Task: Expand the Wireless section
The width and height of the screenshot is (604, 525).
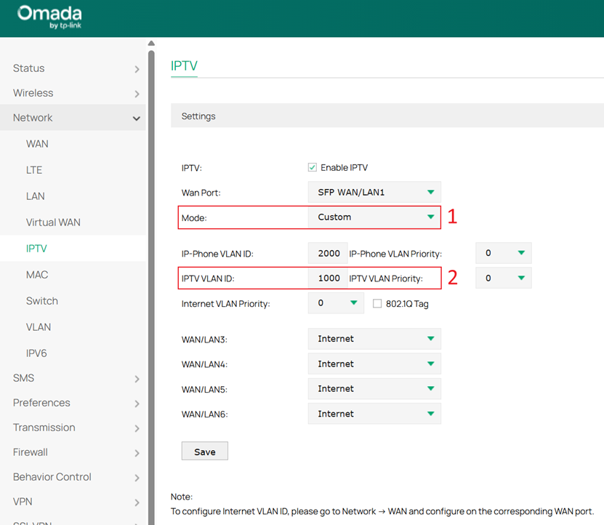Action: (x=33, y=93)
